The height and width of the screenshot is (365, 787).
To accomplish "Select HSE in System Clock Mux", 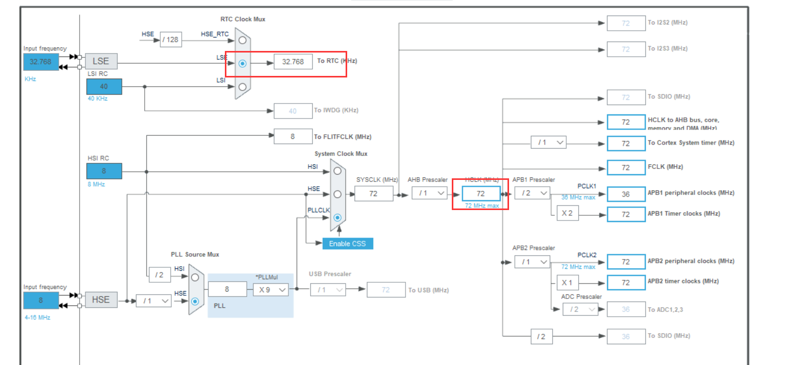I will click(338, 194).
